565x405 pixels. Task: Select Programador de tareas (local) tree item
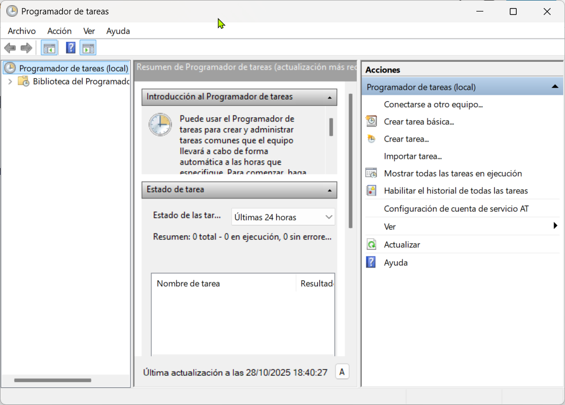(73, 68)
